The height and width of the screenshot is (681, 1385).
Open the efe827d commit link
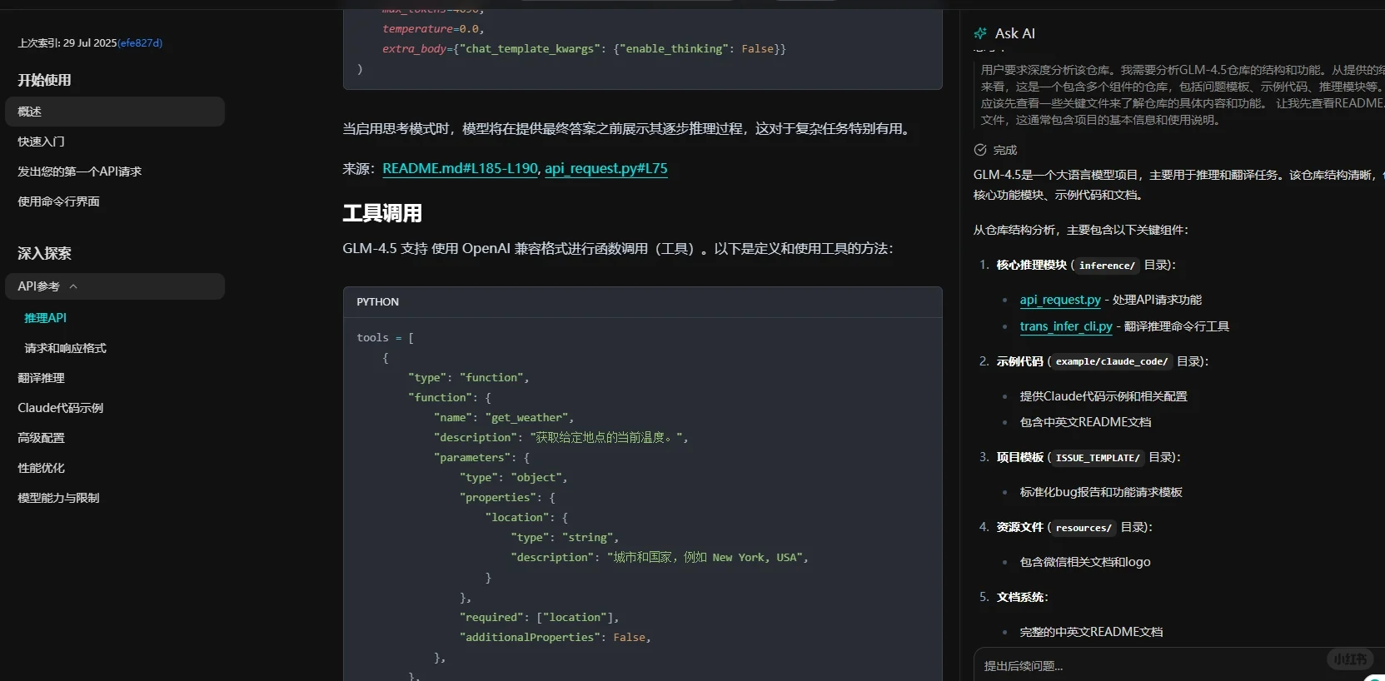click(140, 43)
